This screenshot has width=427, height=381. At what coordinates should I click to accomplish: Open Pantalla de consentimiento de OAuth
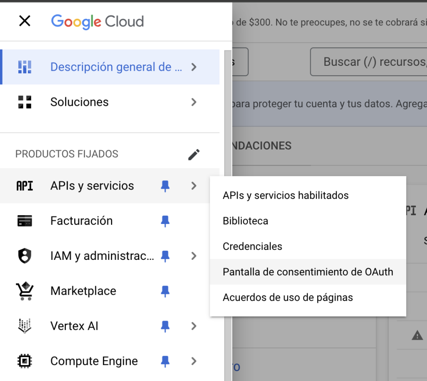pos(308,272)
